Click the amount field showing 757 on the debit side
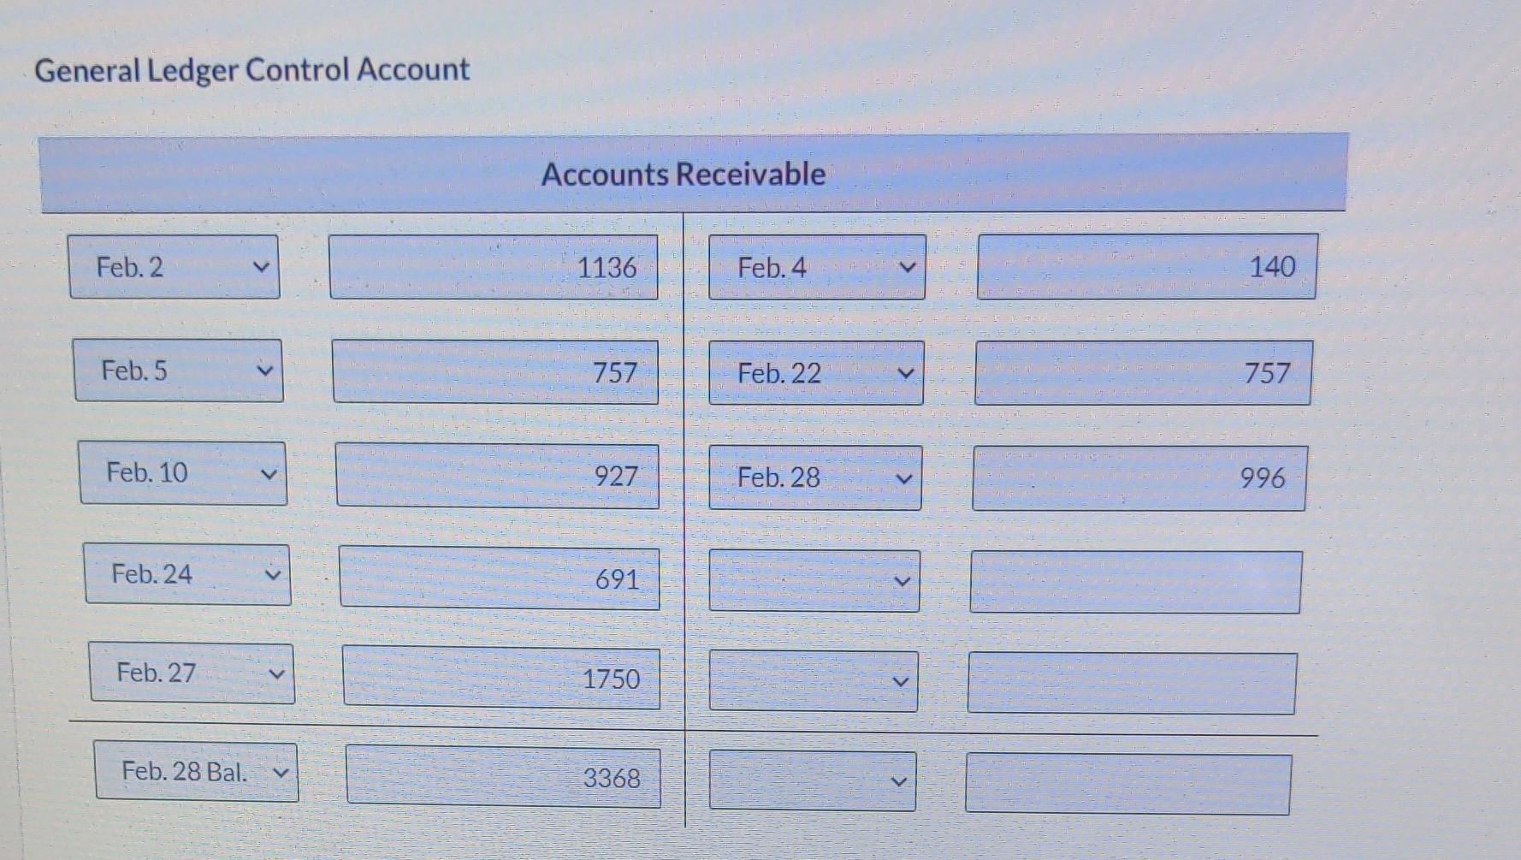 point(495,372)
